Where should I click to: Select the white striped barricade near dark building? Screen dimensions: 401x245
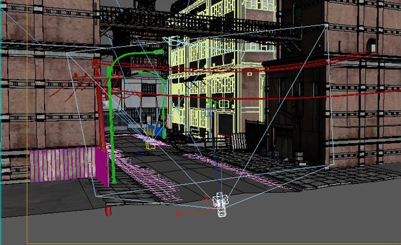[x=239, y=141]
